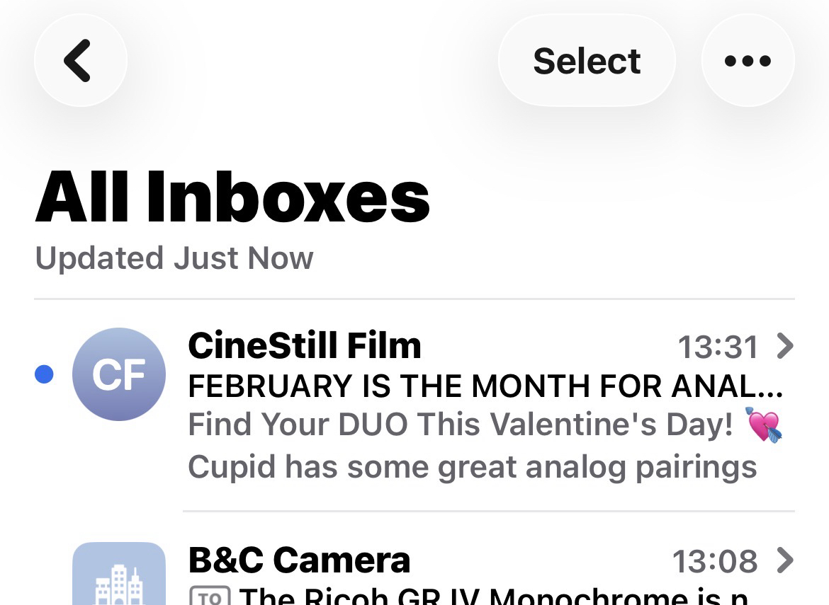The image size is (829, 605).
Task: Tap the back arrow button
Action: point(80,61)
